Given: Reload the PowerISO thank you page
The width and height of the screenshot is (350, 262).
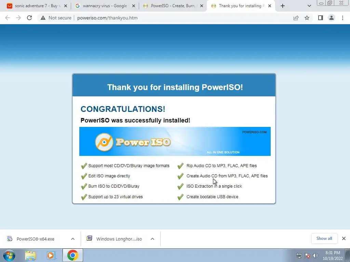Looking at the screenshot, I should [x=29, y=18].
